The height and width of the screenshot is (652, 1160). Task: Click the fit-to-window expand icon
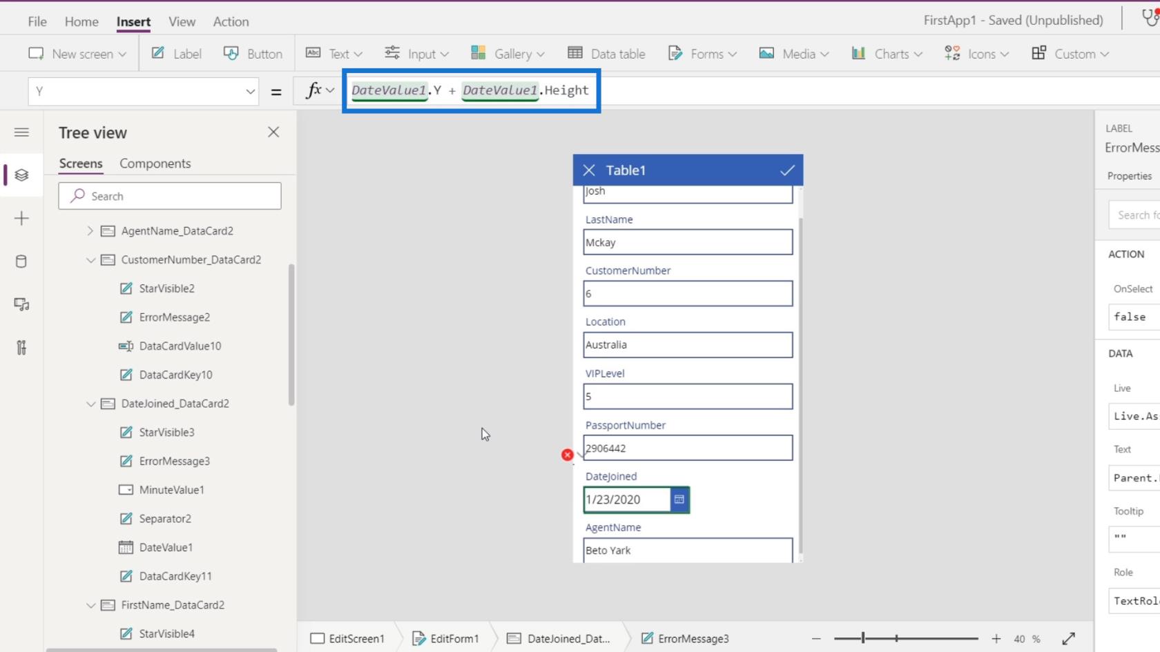1068,639
